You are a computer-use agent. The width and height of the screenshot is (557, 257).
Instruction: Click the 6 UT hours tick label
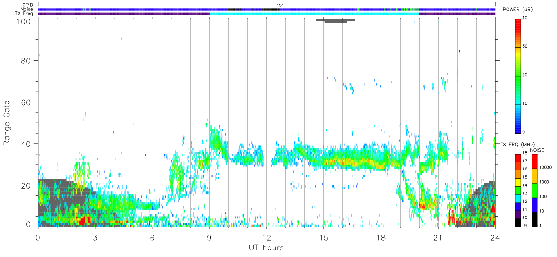click(152, 238)
